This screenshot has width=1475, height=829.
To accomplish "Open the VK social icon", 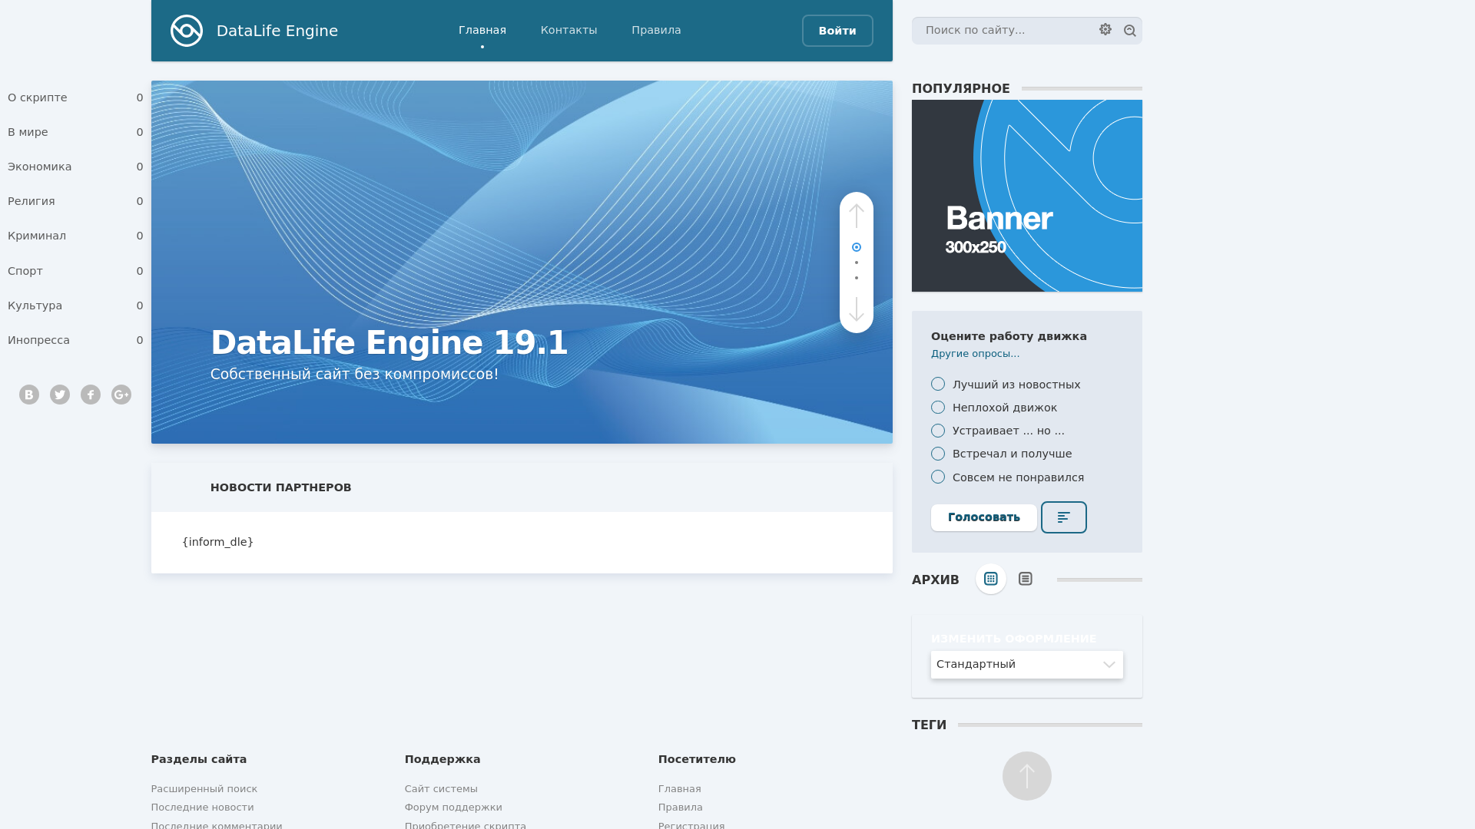I will (x=29, y=395).
